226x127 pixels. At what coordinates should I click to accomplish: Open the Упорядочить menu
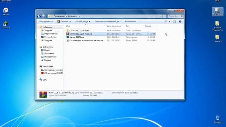pyautogui.click(x=46, y=22)
